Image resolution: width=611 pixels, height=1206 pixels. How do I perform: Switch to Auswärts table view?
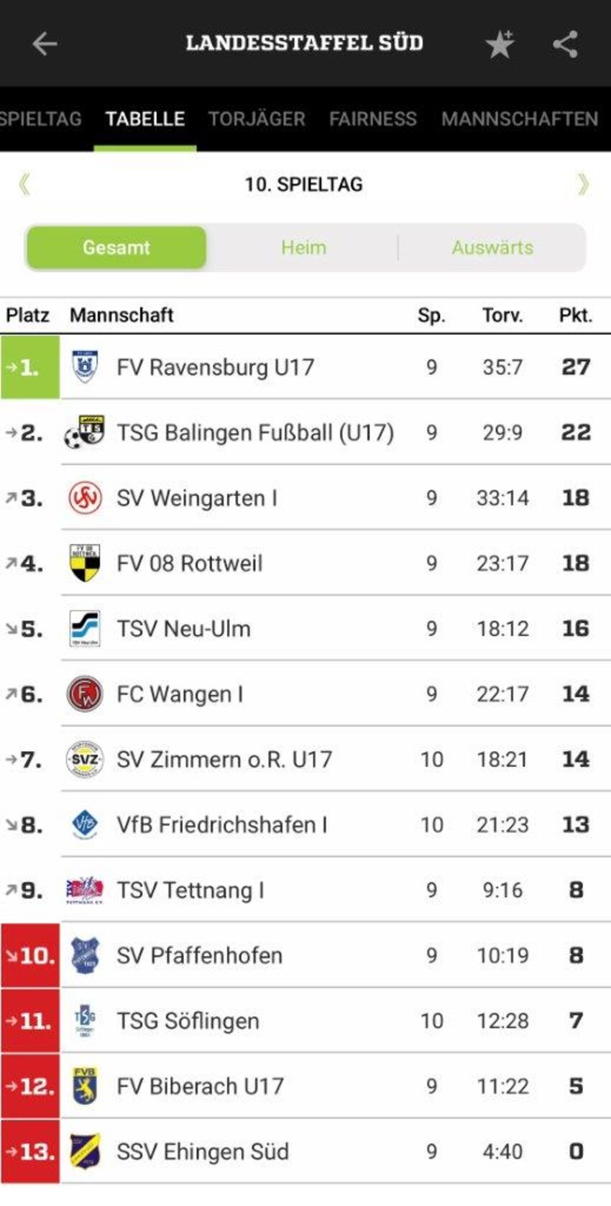tap(492, 247)
